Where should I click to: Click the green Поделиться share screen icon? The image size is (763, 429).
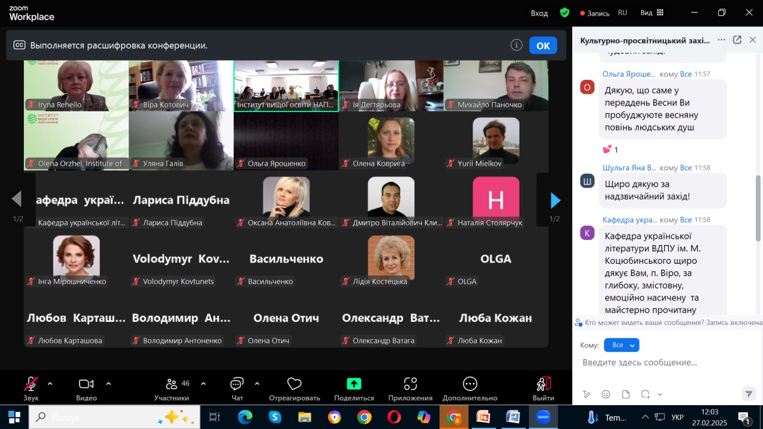click(x=354, y=384)
